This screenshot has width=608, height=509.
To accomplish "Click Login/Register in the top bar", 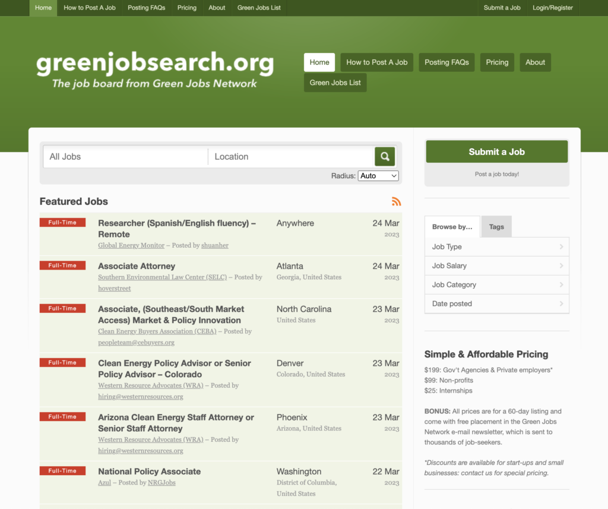I will 552,8.
